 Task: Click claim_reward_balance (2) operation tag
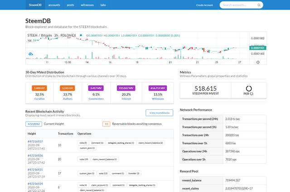pyautogui.click(x=150, y=143)
